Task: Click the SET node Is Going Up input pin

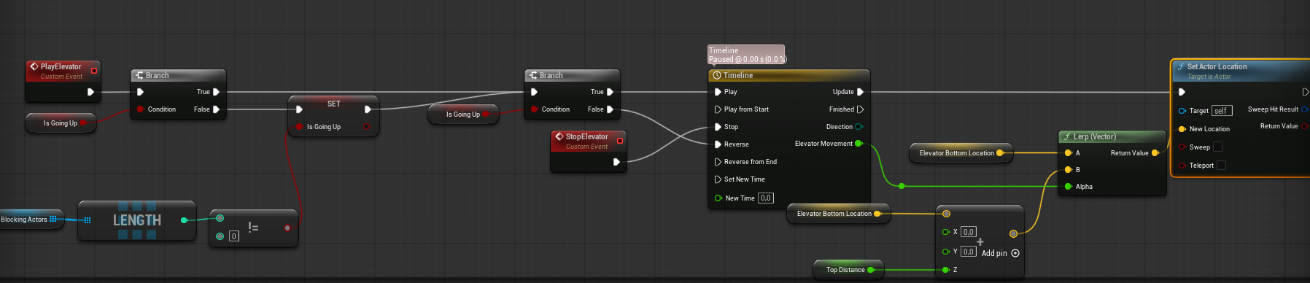Action: pos(299,127)
